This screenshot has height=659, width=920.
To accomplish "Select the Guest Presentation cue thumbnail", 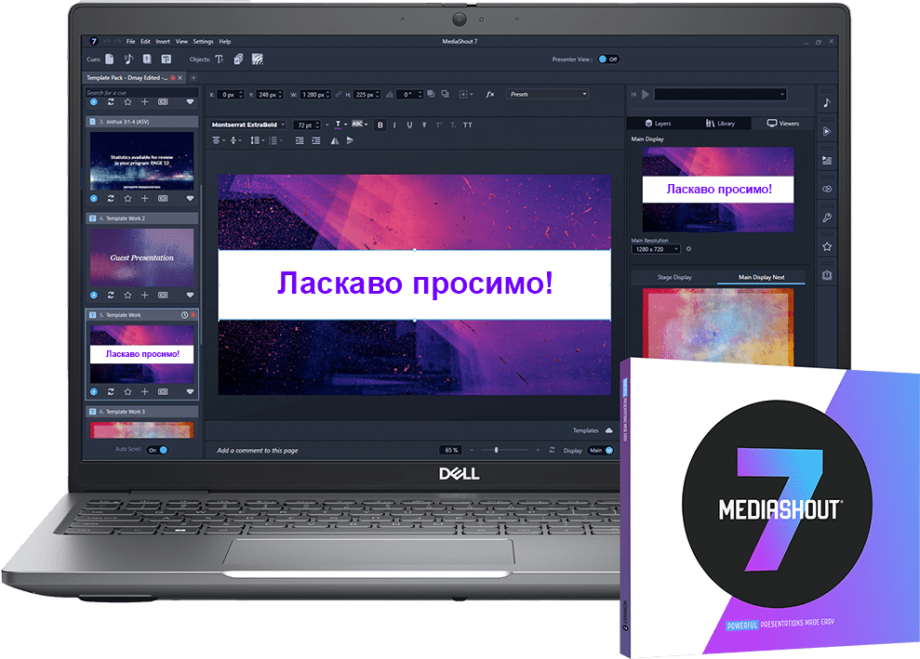I will tap(141, 257).
